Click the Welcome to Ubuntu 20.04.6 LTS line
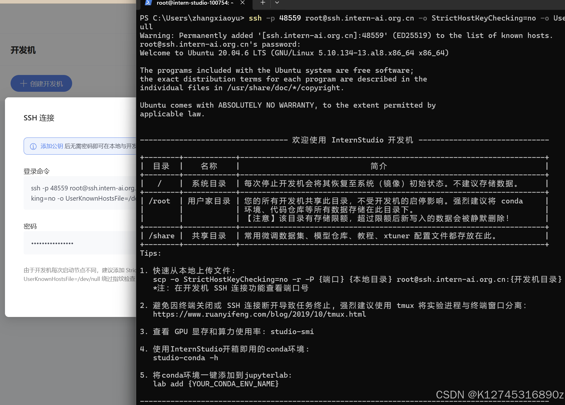The image size is (565, 405). click(294, 53)
